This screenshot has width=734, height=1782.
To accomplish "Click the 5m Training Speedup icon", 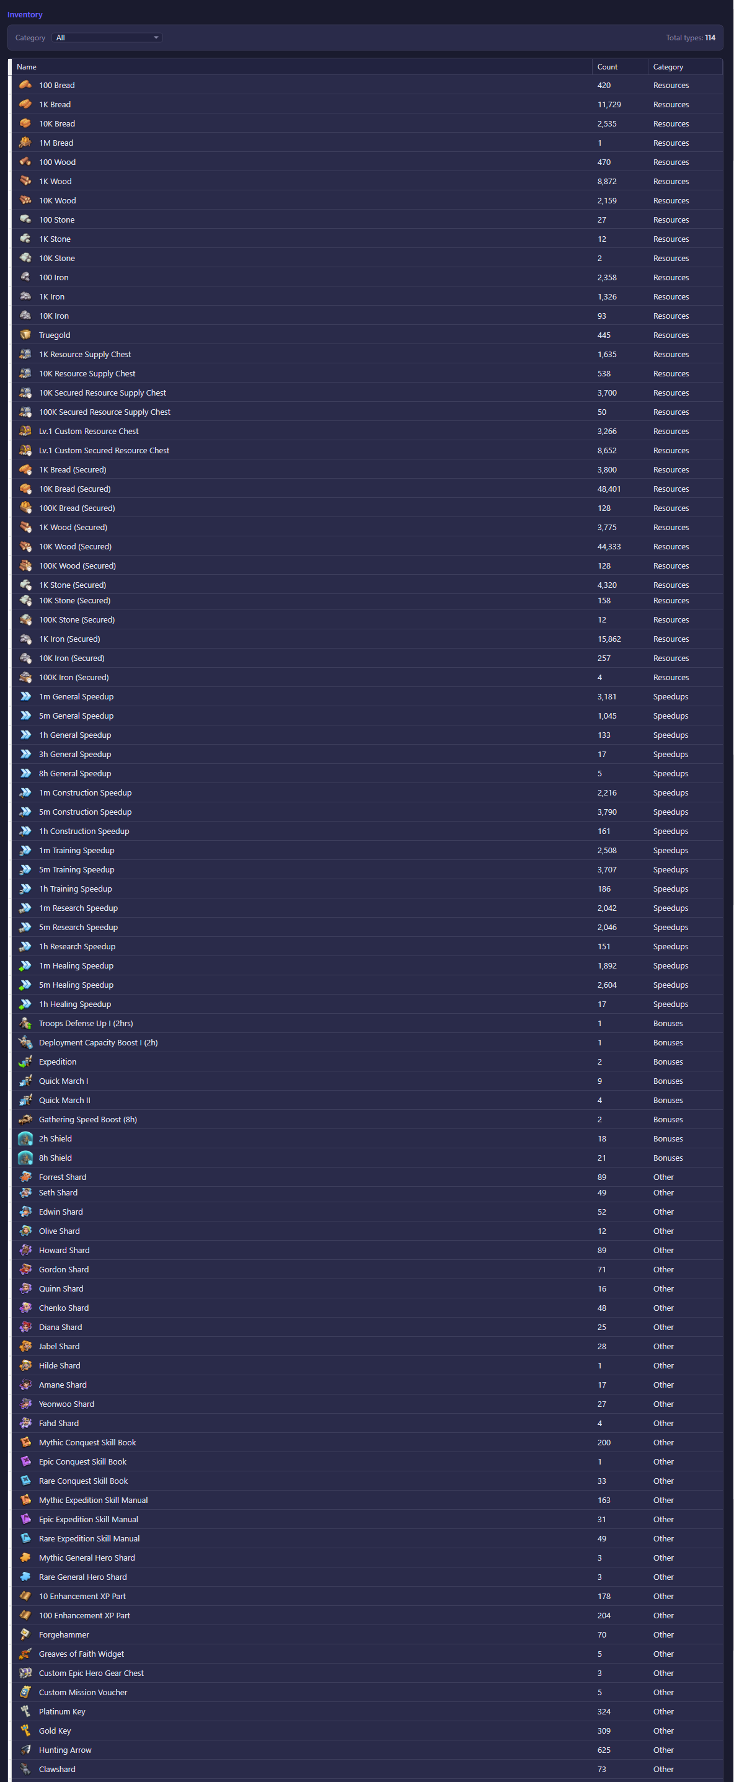I will [25, 871].
